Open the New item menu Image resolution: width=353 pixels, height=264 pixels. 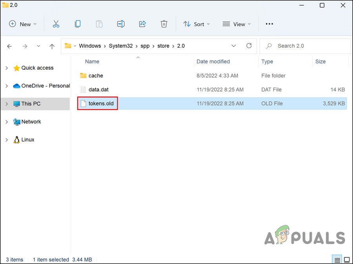point(22,24)
